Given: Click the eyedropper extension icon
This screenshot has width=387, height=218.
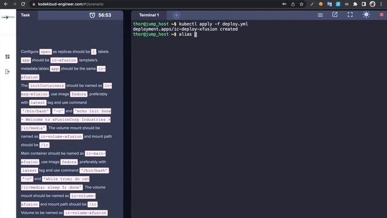Looking at the screenshot, I should click(x=312, y=4).
